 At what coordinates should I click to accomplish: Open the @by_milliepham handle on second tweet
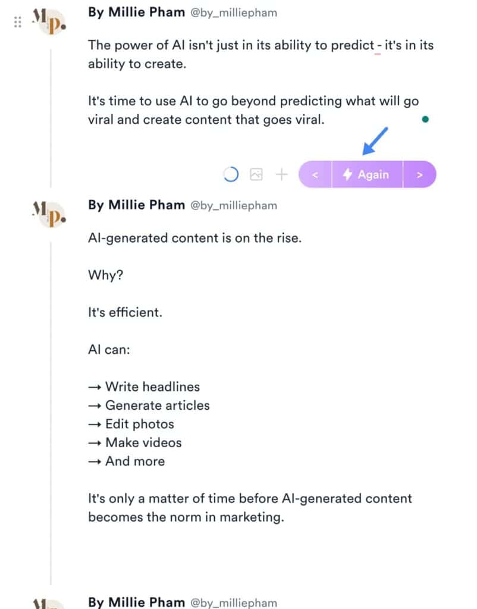coord(234,205)
